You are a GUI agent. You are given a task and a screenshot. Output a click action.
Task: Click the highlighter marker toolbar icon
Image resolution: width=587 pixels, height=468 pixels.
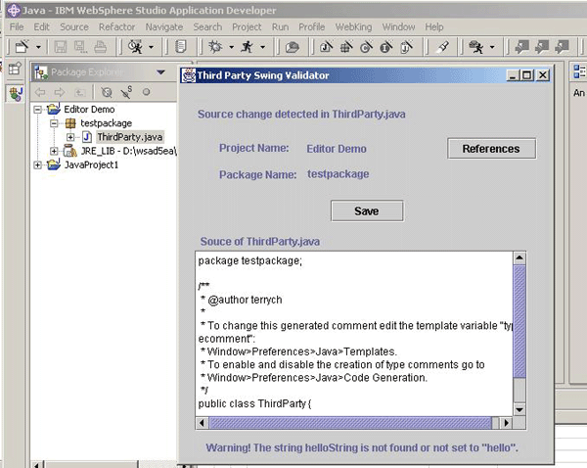442,47
